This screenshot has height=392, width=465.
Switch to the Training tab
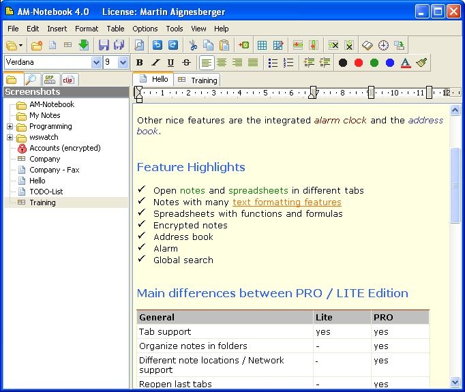[x=197, y=80]
